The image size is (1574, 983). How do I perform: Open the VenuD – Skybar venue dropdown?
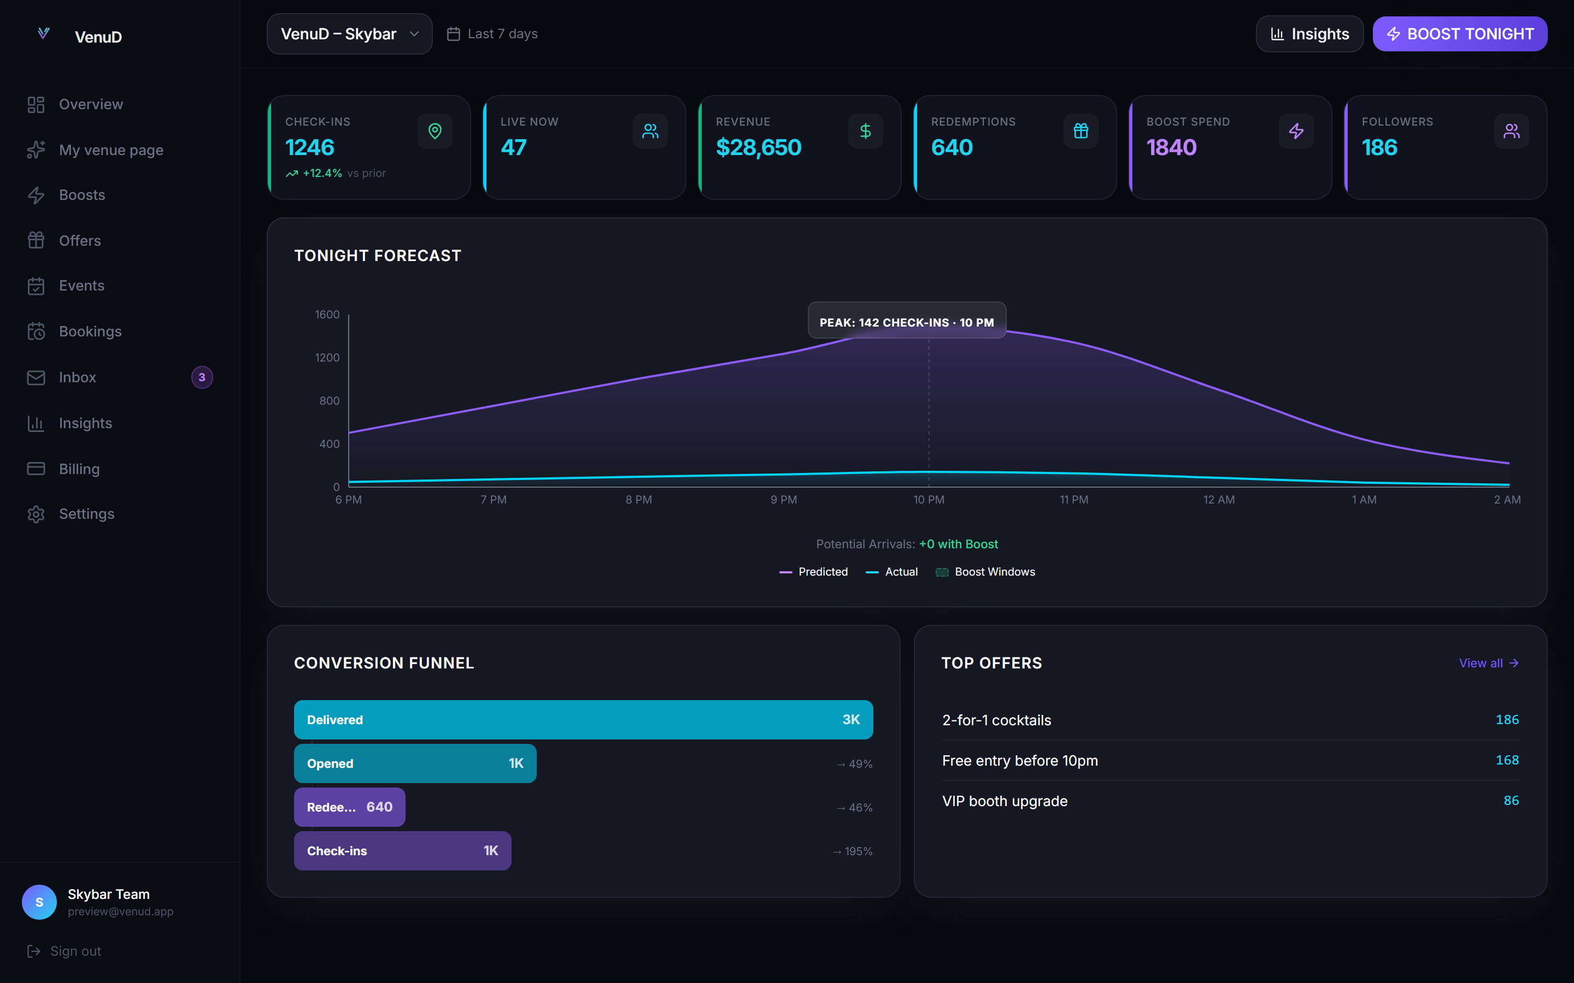350,34
